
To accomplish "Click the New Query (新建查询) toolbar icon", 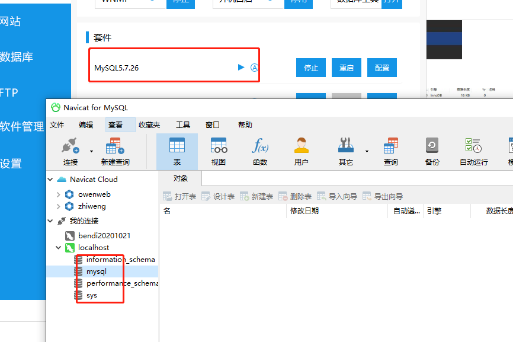I will 115,146.
